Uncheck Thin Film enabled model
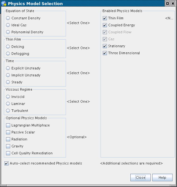Screen dimensions: 177x187 click(x=105, y=18)
